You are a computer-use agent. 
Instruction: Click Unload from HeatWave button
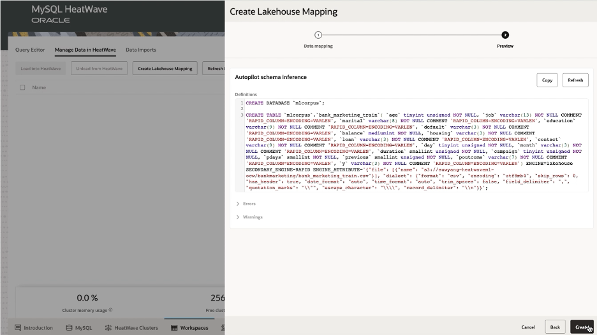(99, 68)
